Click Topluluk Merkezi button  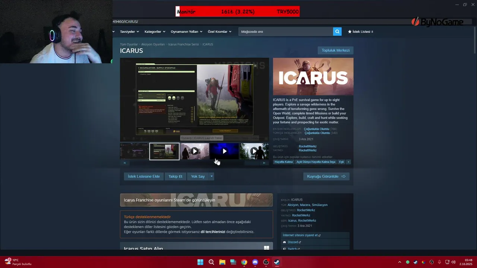point(335,50)
